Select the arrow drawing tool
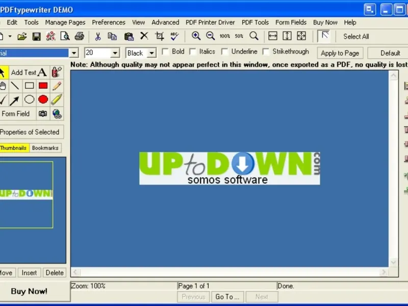Screen dimensions: 408x306 click(15, 100)
